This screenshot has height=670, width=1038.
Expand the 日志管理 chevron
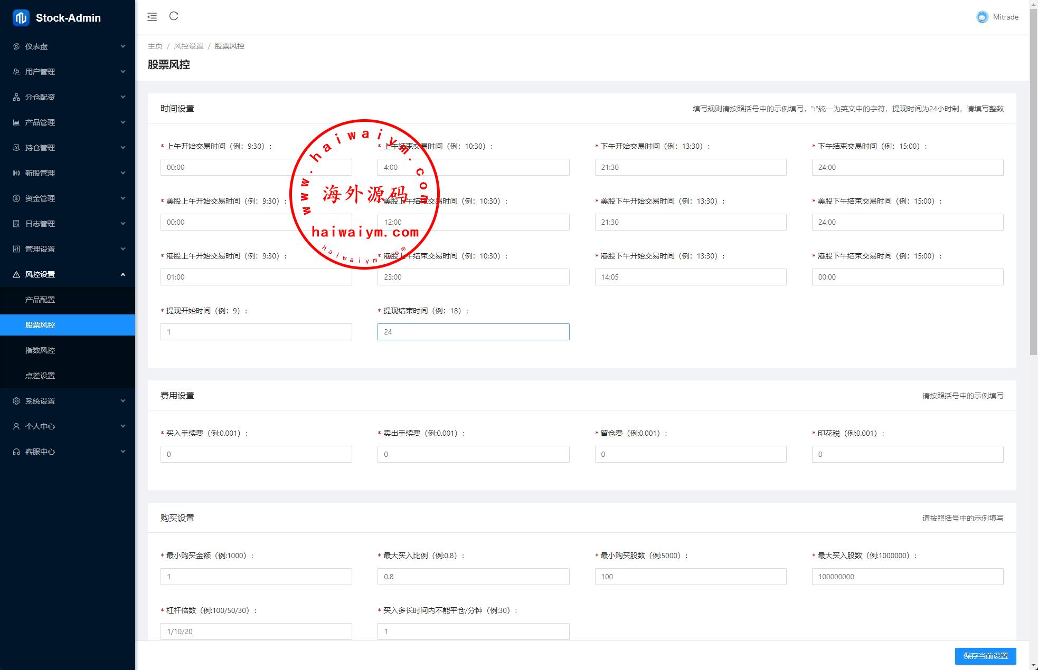(x=123, y=224)
